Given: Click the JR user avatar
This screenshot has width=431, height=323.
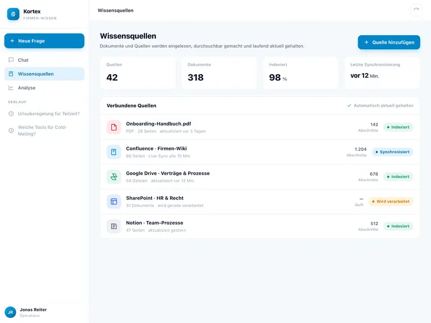Looking at the screenshot, I should (10, 312).
